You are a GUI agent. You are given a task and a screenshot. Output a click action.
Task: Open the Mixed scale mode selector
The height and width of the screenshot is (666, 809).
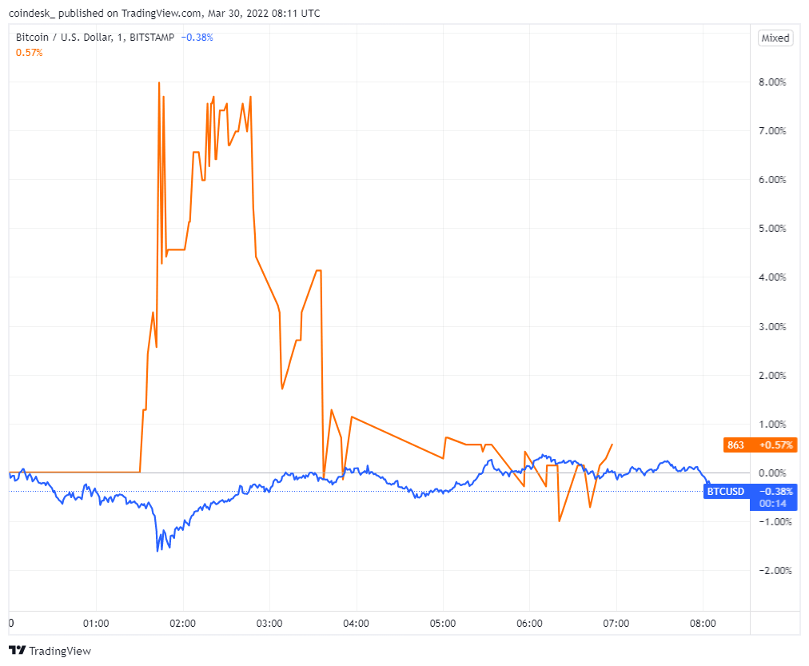click(x=775, y=38)
